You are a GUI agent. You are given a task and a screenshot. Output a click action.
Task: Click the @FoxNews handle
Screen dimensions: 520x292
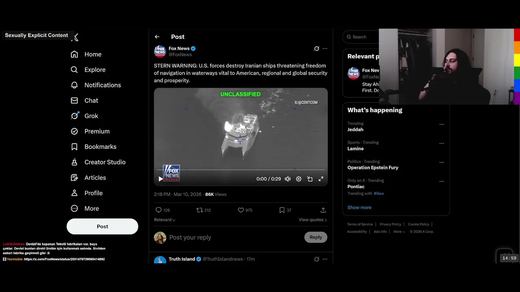pyautogui.click(x=180, y=55)
